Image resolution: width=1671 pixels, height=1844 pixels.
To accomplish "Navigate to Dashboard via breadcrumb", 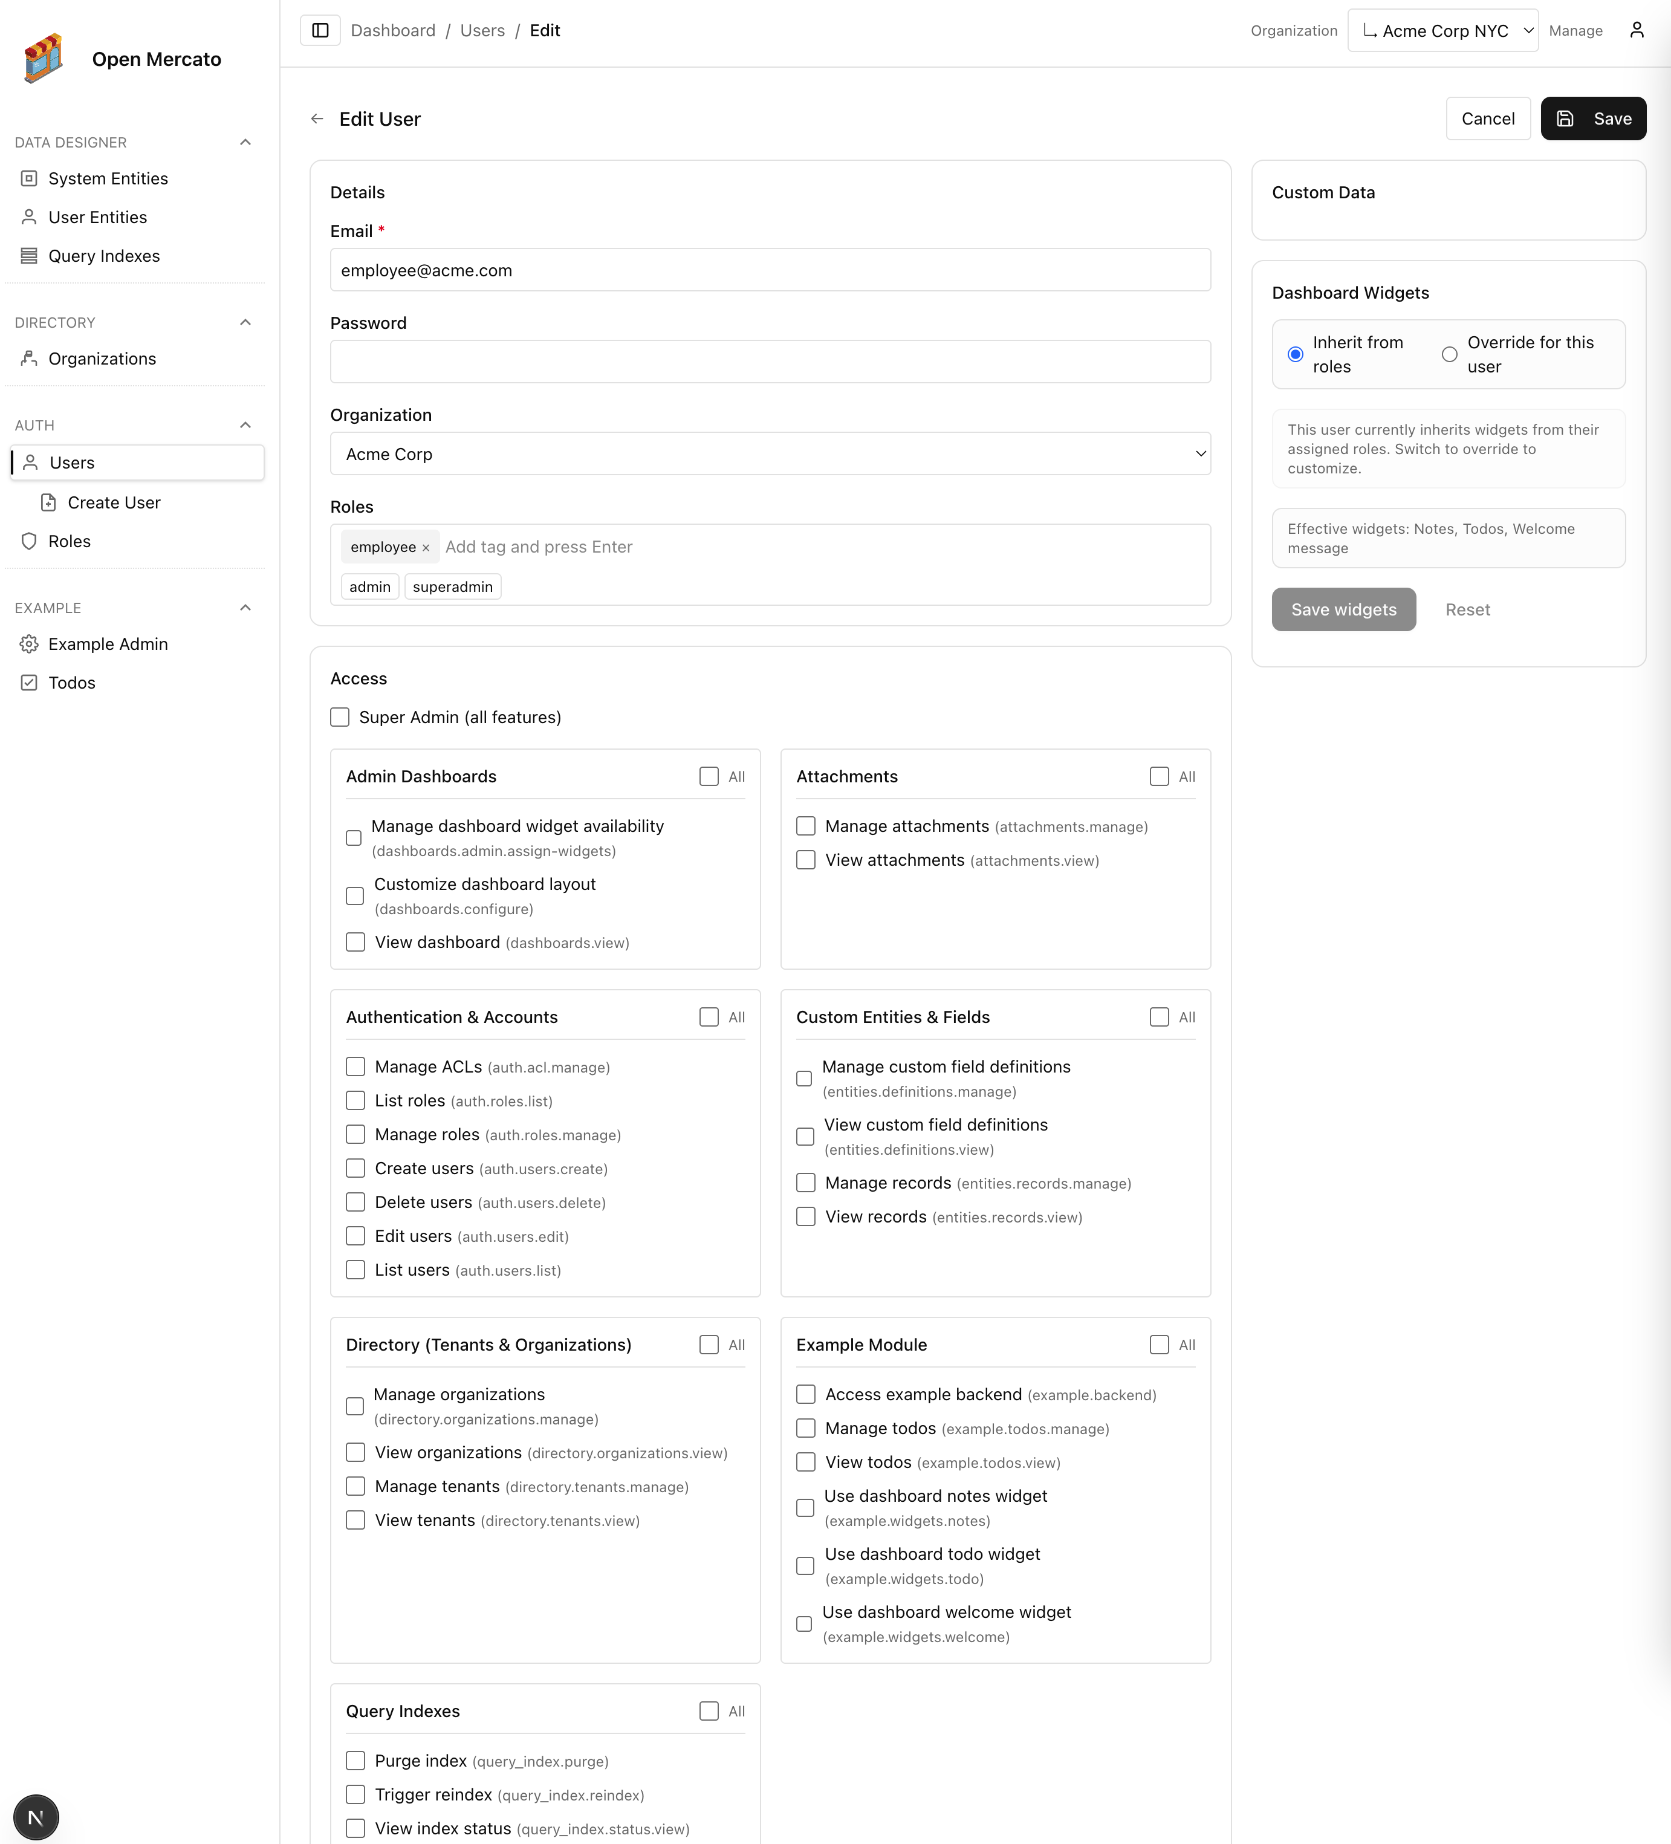I will [x=392, y=30].
